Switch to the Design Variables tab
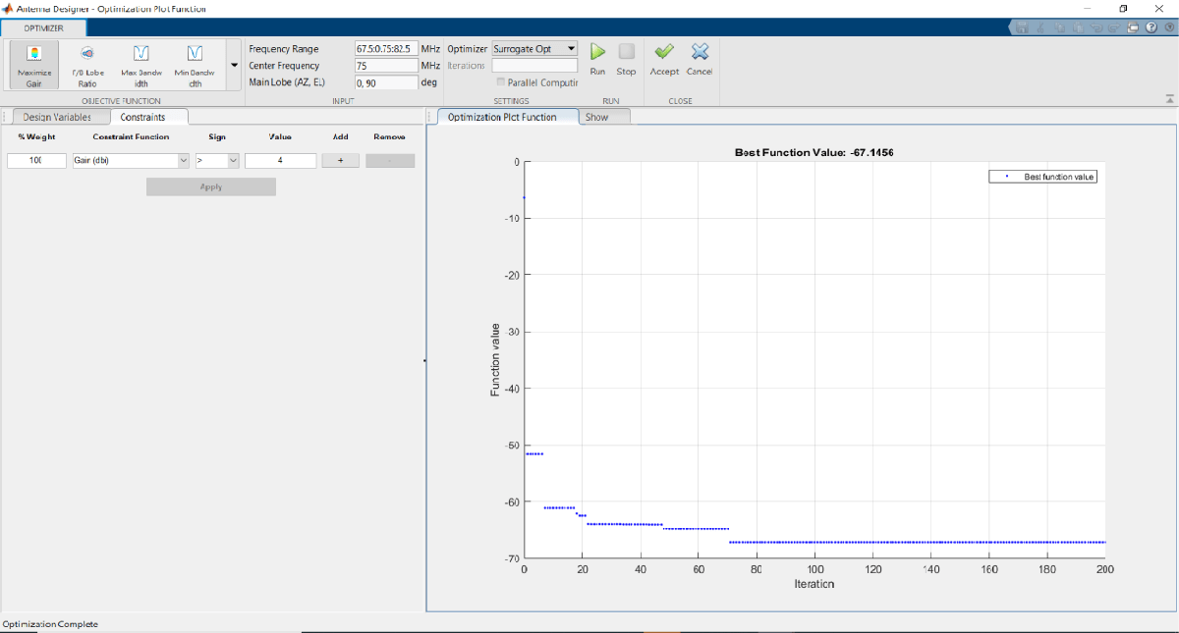This screenshot has width=1179, height=633. click(x=57, y=117)
